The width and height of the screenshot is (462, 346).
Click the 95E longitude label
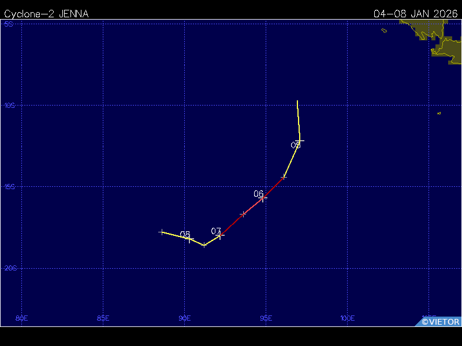point(266,318)
